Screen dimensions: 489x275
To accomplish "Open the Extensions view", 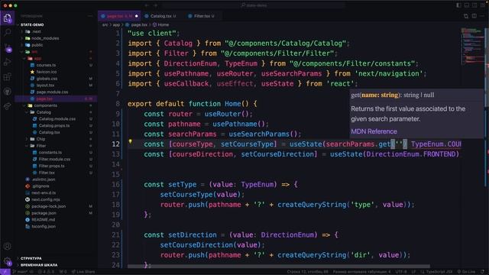I will click(x=7, y=76).
